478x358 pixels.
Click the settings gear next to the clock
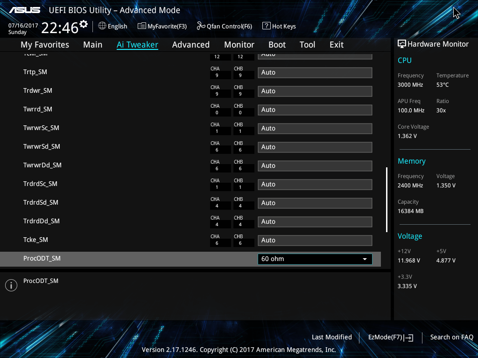(84, 24)
